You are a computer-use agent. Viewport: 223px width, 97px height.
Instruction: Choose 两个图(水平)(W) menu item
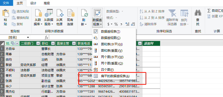pos(114,57)
